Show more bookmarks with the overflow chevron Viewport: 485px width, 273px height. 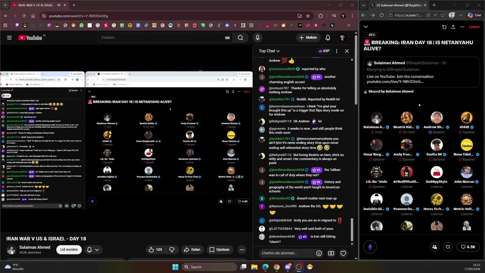point(349,25)
